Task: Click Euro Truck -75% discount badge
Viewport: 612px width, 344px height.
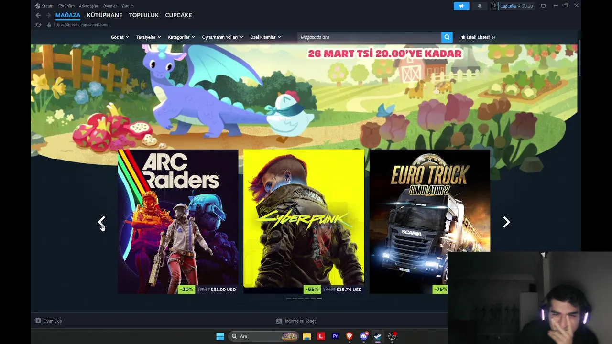Action: (440, 290)
